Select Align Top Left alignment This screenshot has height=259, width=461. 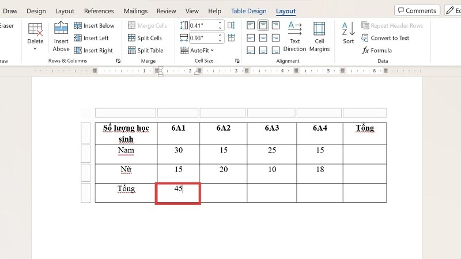pos(250,25)
